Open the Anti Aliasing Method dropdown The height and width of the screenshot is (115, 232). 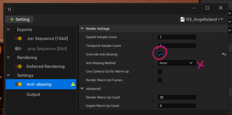click(x=177, y=63)
